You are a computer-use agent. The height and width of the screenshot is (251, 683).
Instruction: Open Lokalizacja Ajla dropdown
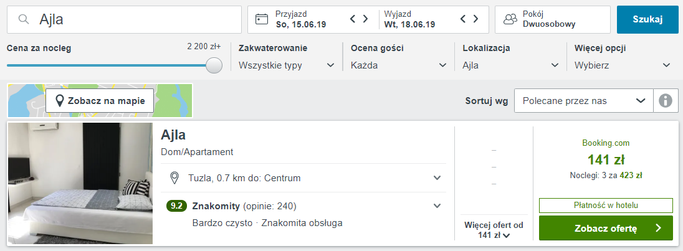510,65
